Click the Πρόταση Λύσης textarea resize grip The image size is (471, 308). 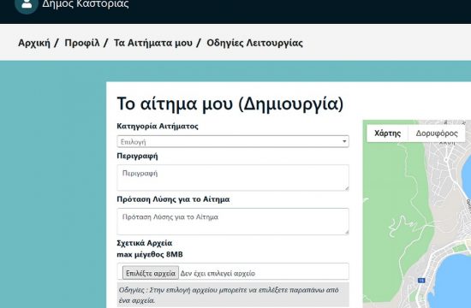tap(347, 232)
